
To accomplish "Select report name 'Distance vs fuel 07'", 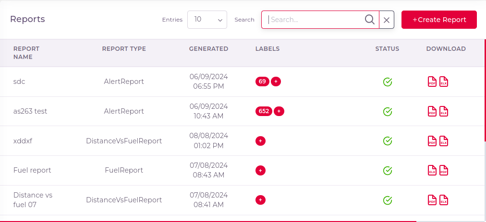I will click(x=33, y=200).
